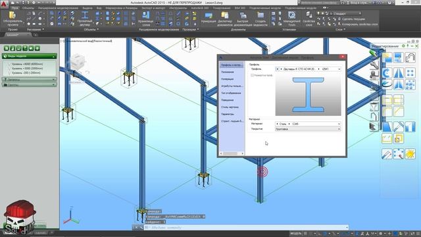
Task: Click the Numbering (Нумерация) tool
Action: click(209, 17)
